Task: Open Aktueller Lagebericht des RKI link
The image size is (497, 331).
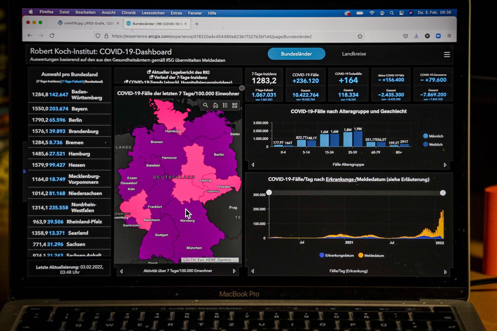Action: [178, 72]
